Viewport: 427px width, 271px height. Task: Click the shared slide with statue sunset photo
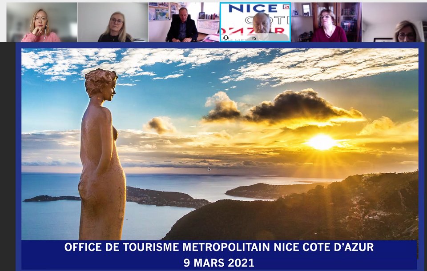tap(220, 144)
